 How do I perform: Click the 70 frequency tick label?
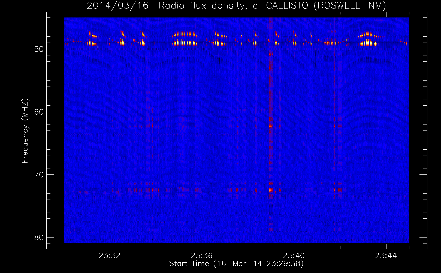point(39,175)
